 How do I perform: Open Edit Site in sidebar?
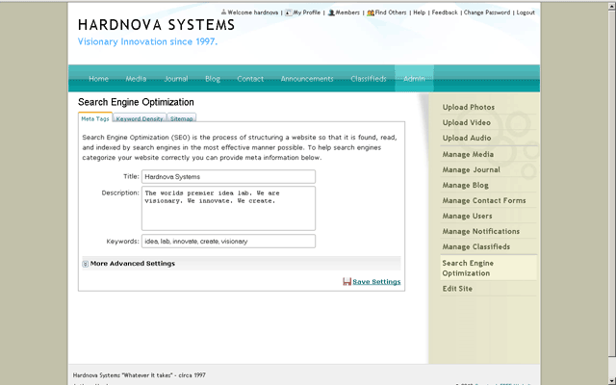tap(457, 289)
